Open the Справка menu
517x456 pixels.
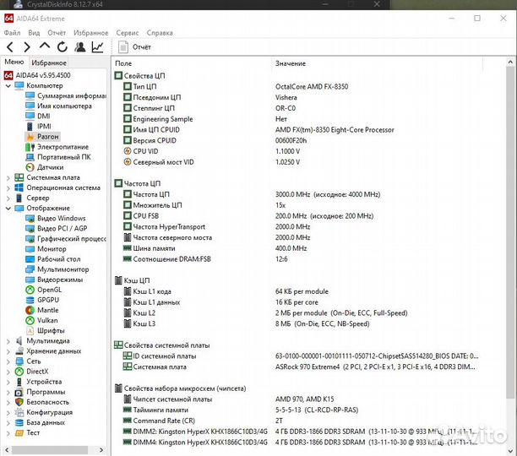[160, 33]
